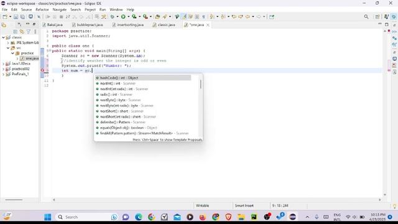Select hashCode() proposal in autocomplete list

(x=143, y=78)
